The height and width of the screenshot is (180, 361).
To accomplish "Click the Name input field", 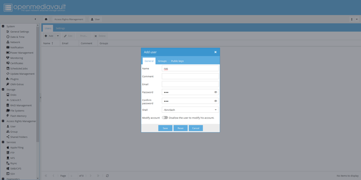I will [190, 69].
